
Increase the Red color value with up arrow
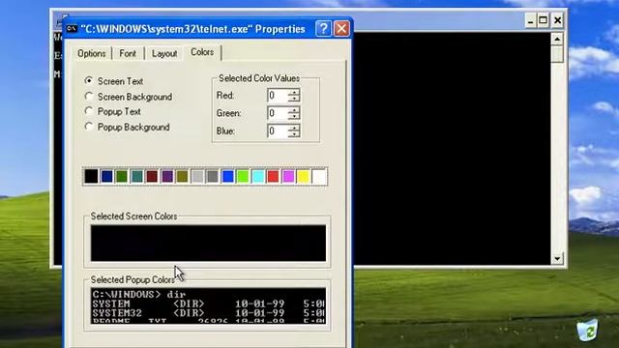[294, 92]
